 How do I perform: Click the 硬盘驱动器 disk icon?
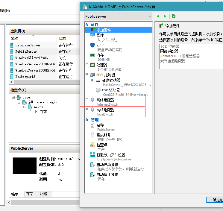pos(98,81)
